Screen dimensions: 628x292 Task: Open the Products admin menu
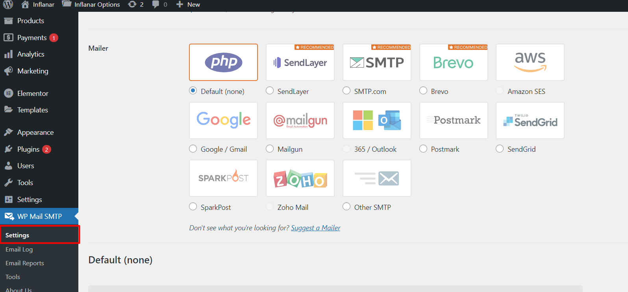39,21
